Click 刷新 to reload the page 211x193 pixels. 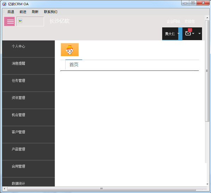pos(35,12)
